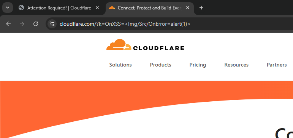This screenshot has width=293, height=138.
Task: Open the Products menu
Action: click(x=160, y=65)
